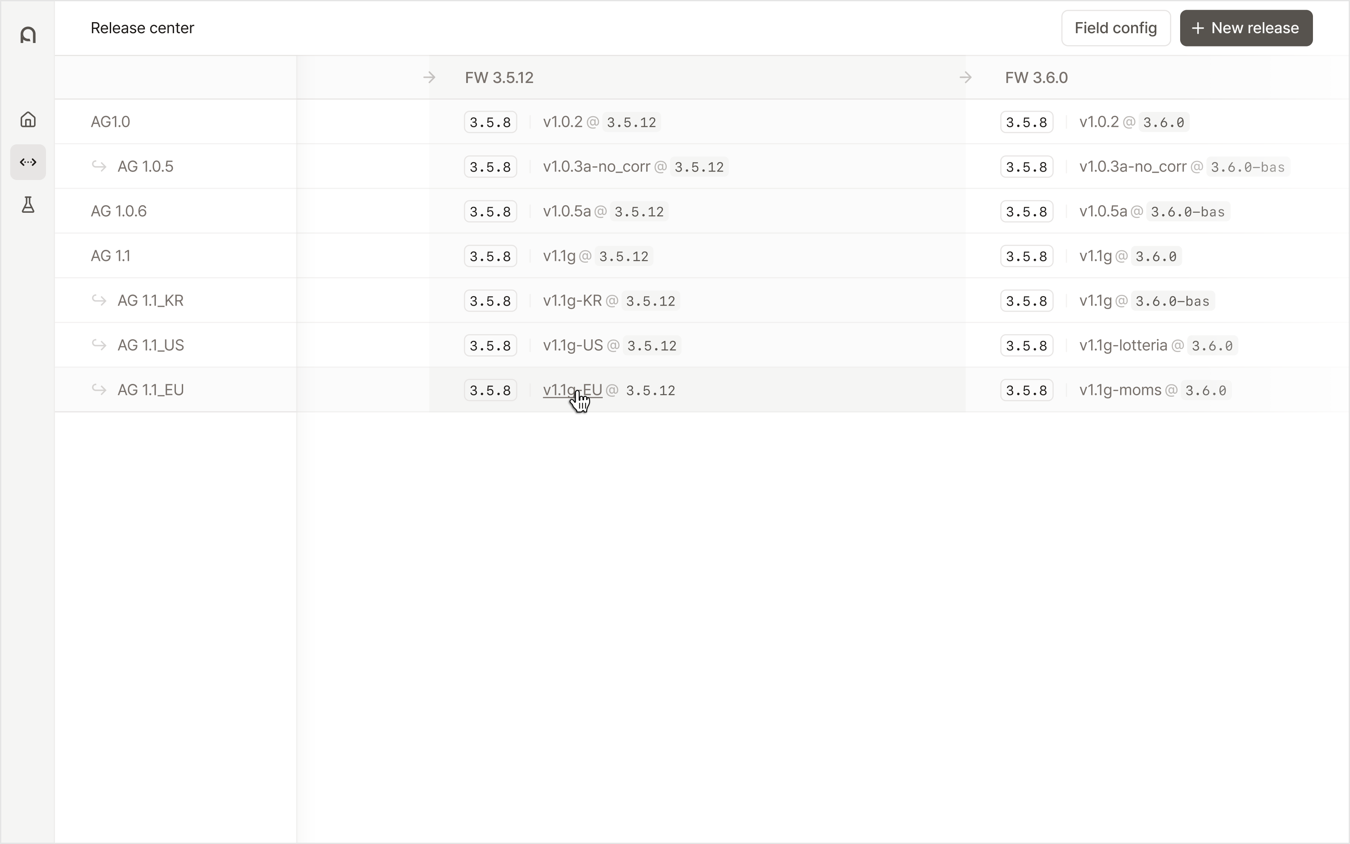The image size is (1350, 844).
Task: Open the flask lab sidebar icon
Action: pyautogui.click(x=28, y=205)
